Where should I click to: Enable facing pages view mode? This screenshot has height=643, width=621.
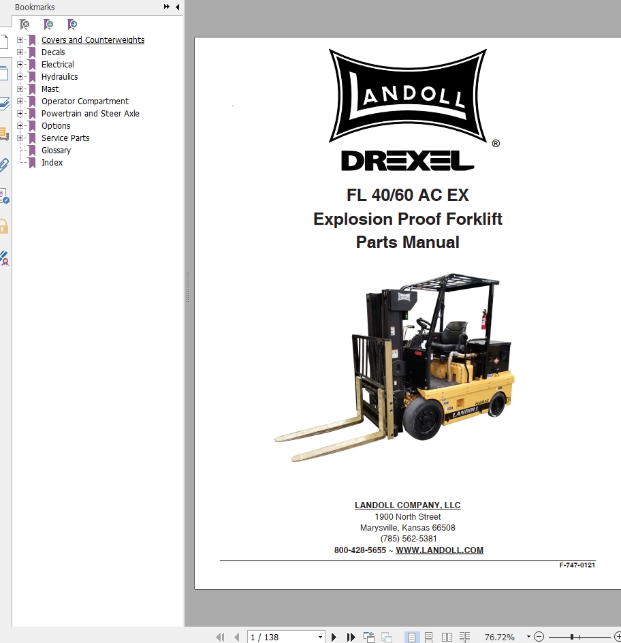(x=447, y=637)
